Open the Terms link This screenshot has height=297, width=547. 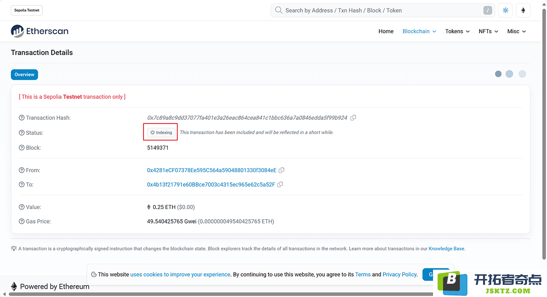pos(363,275)
